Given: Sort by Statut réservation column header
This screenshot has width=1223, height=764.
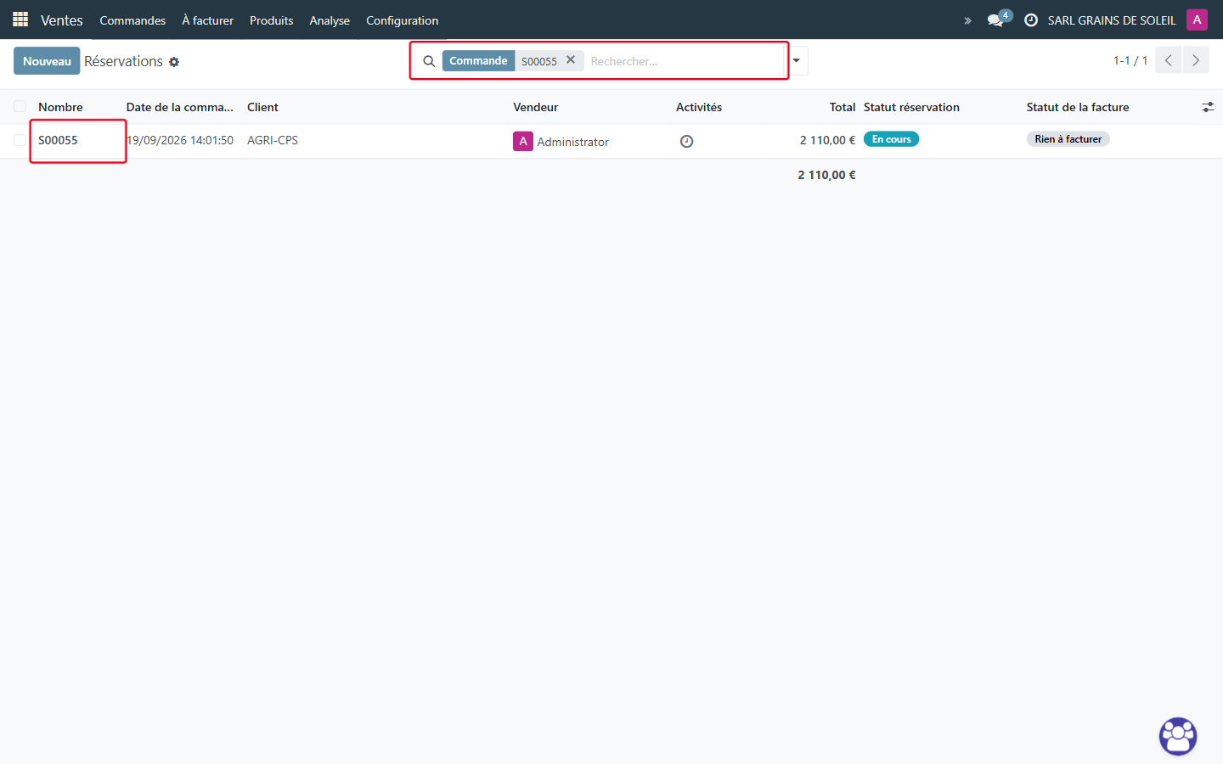Looking at the screenshot, I should coord(911,107).
